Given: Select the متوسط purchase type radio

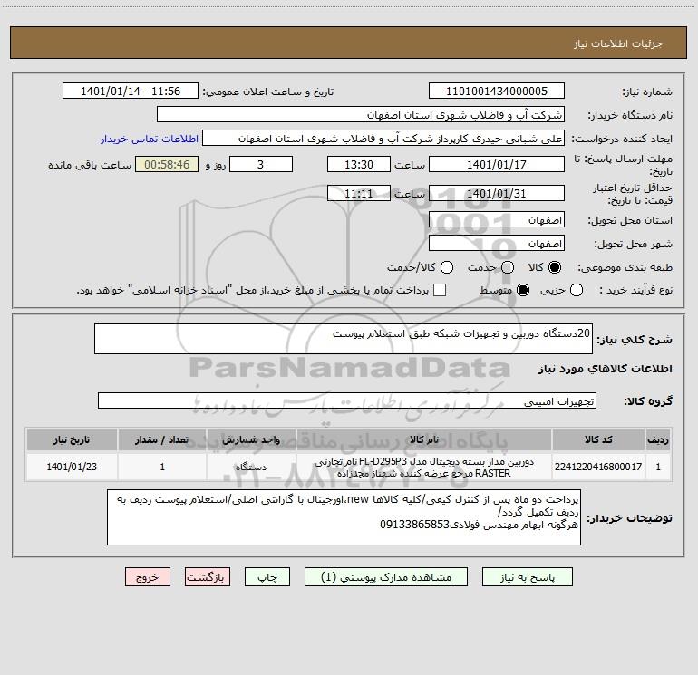Looking at the screenshot, I should coord(523,290).
